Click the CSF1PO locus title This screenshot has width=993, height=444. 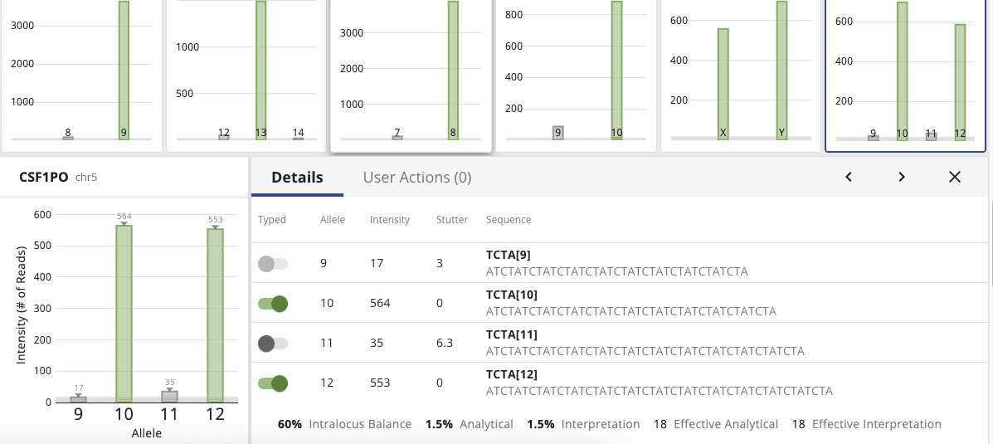coord(44,178)
